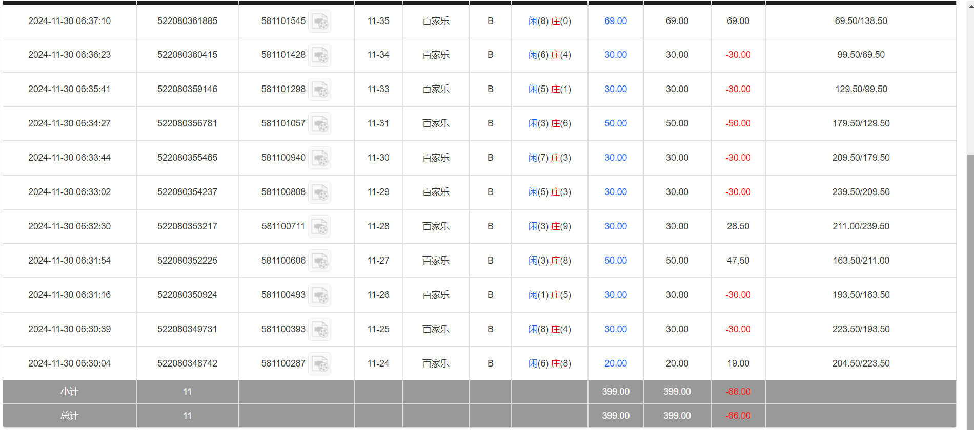Open blue 69.00 bet amount link
The height and width of the screenshot is (430, 974).
click(615, 21)
